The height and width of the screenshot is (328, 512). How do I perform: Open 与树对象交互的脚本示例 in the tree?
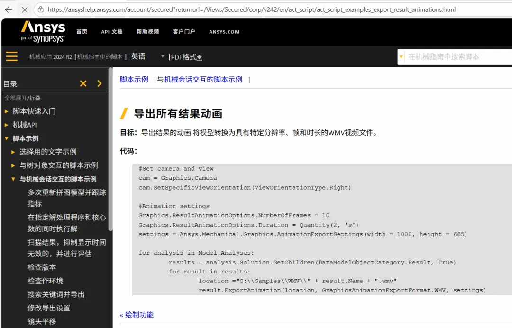pyautogui.click(x=59, y=165)
